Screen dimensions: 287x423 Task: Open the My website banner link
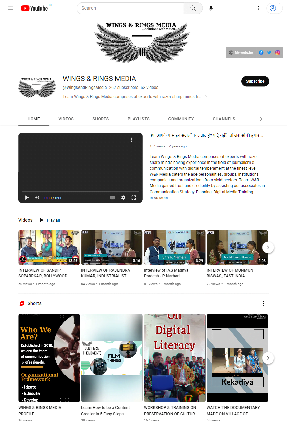241,53
